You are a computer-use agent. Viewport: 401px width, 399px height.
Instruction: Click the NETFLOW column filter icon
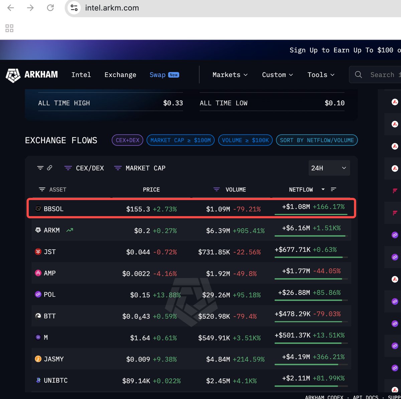click(x=333, y=189)
